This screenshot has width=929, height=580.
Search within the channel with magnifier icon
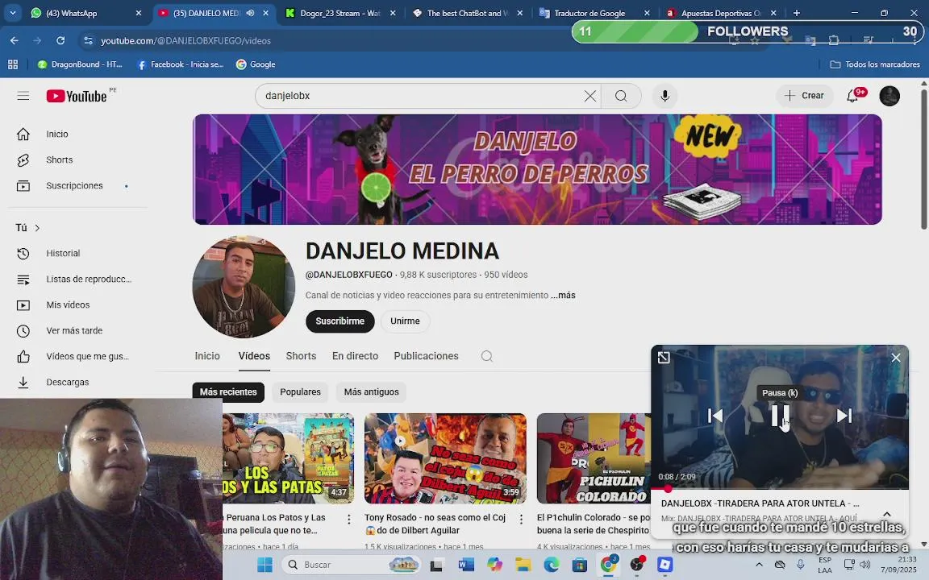tap(487, 356)
